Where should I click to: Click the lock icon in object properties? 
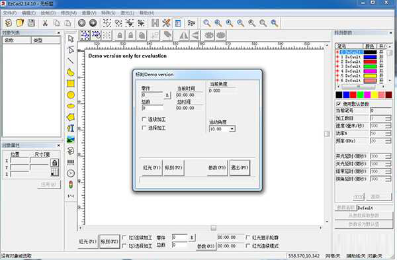[55, 163]
